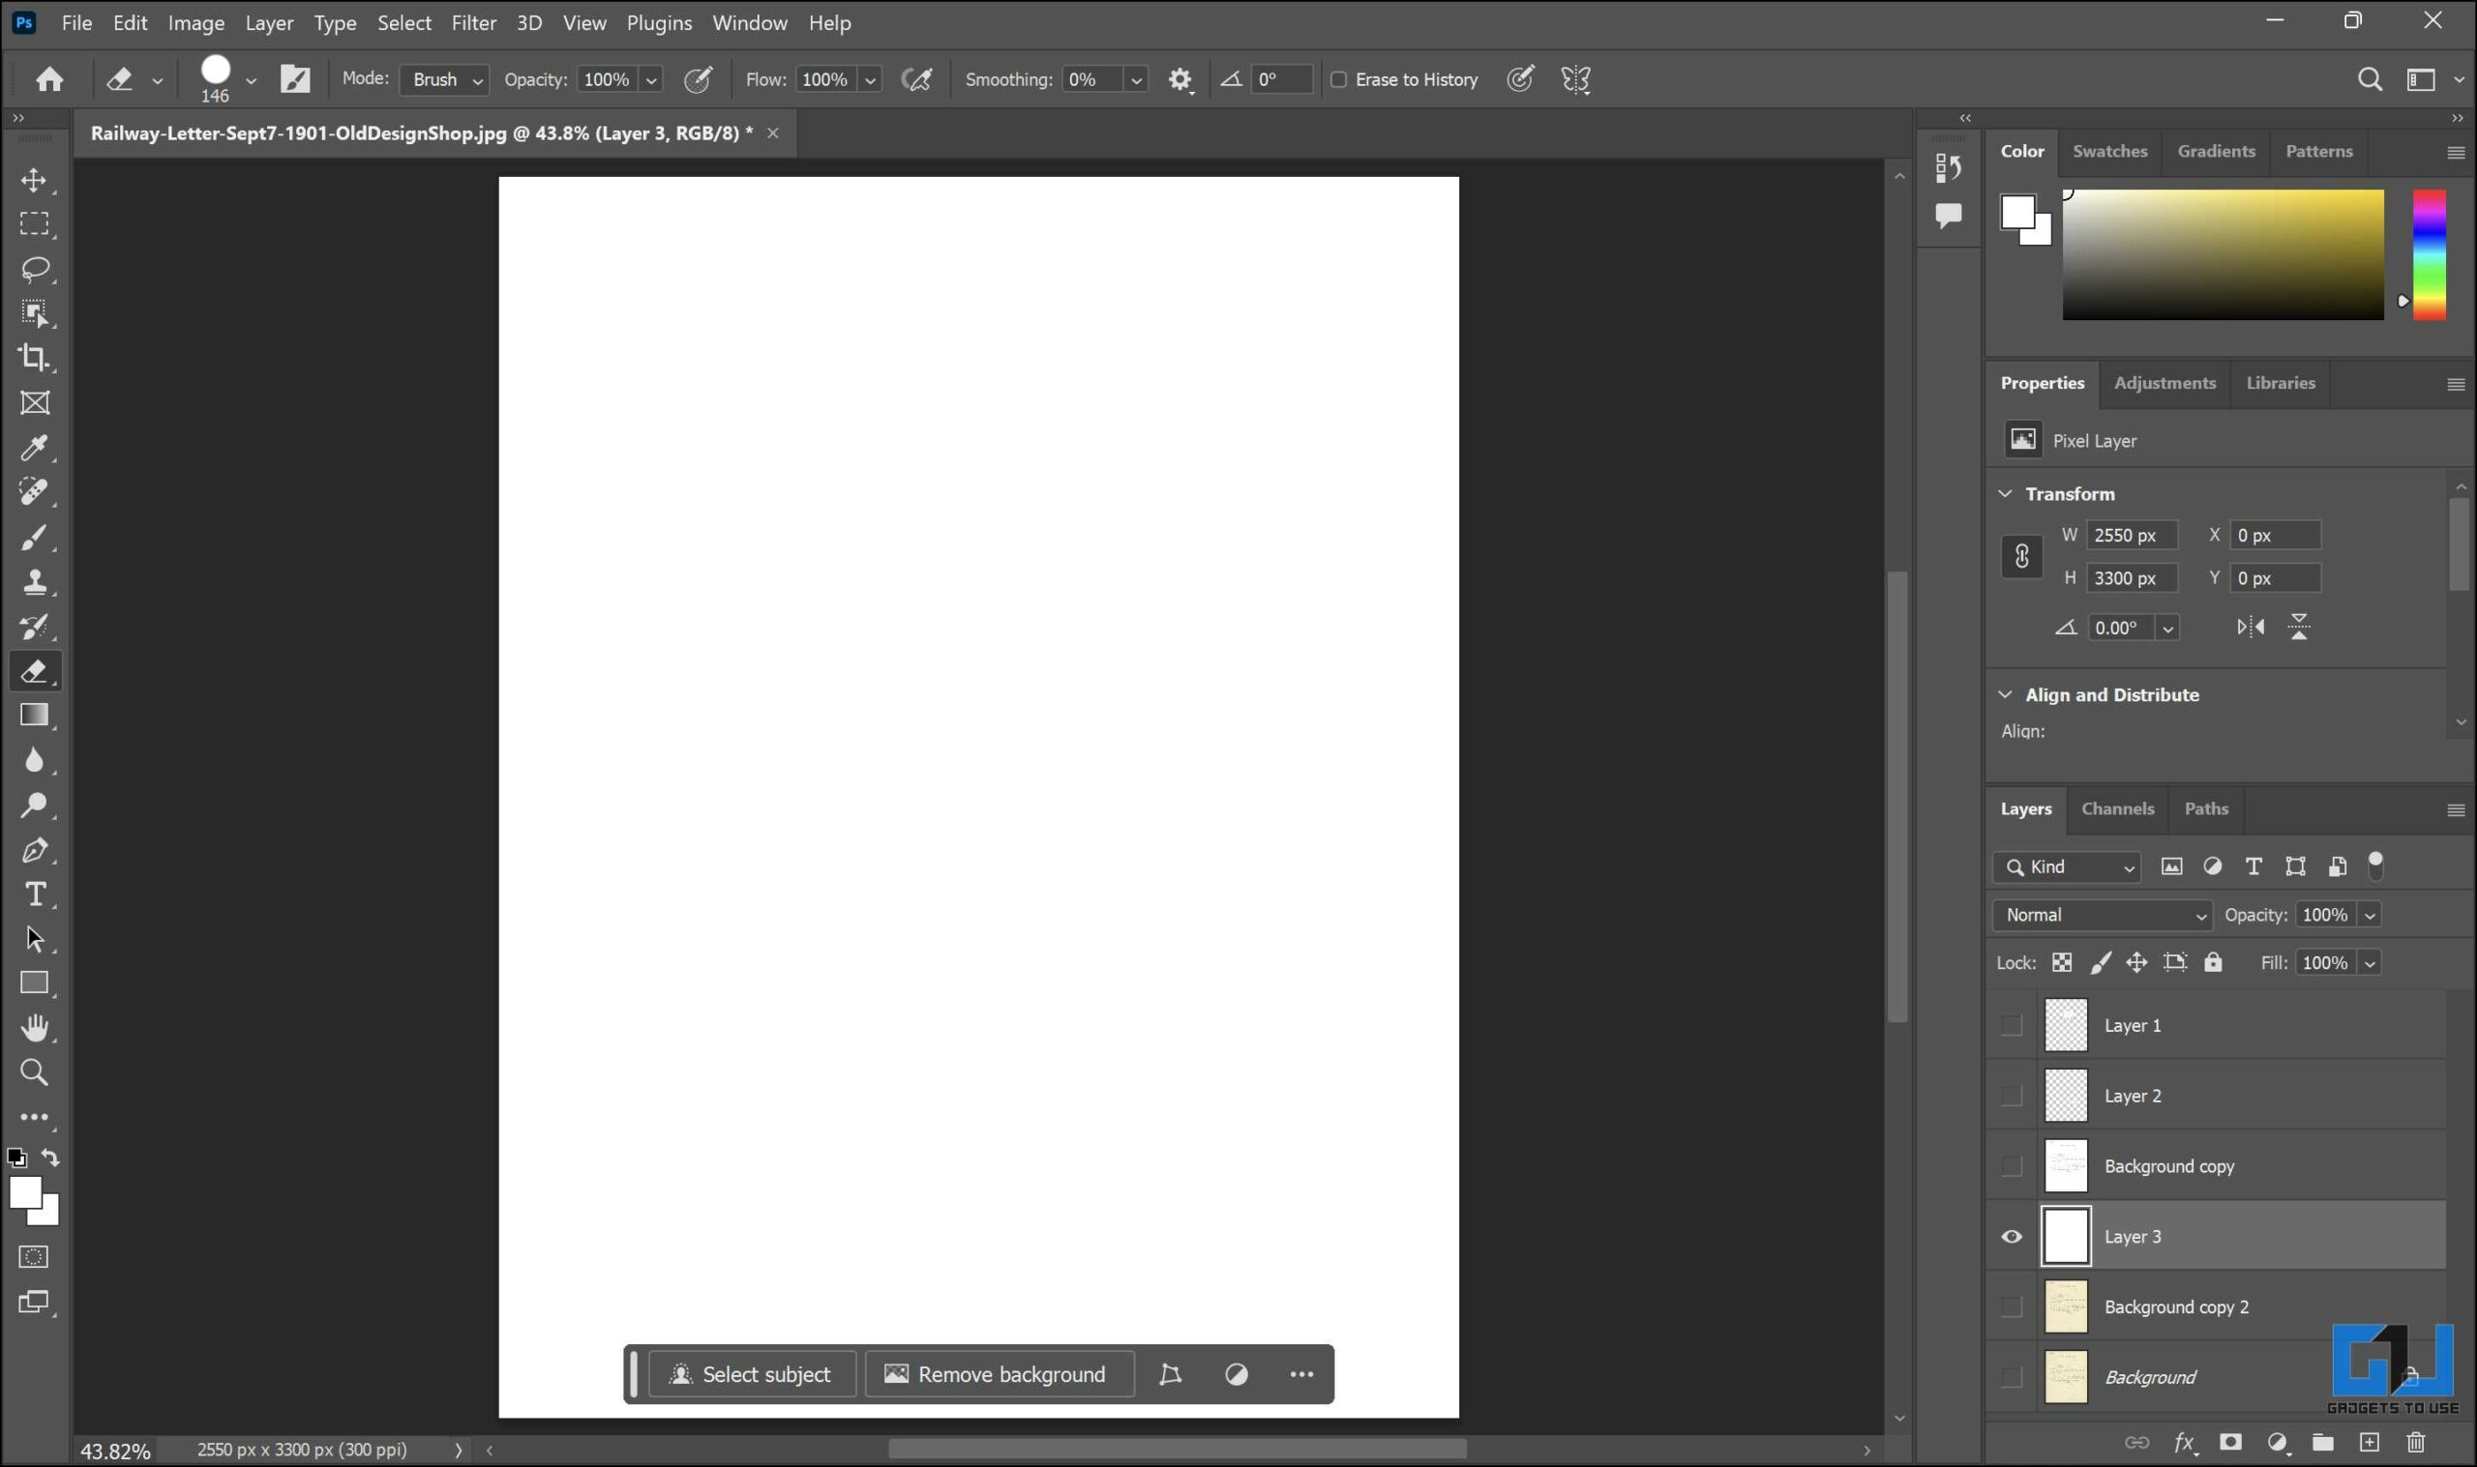Viewport: 2477px width, 1467px height.
Task: Select the Lasso tool
Action: 35,269
